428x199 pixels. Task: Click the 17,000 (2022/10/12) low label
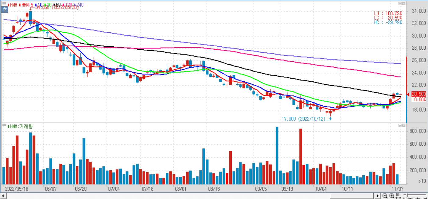(x=303, y=119)
